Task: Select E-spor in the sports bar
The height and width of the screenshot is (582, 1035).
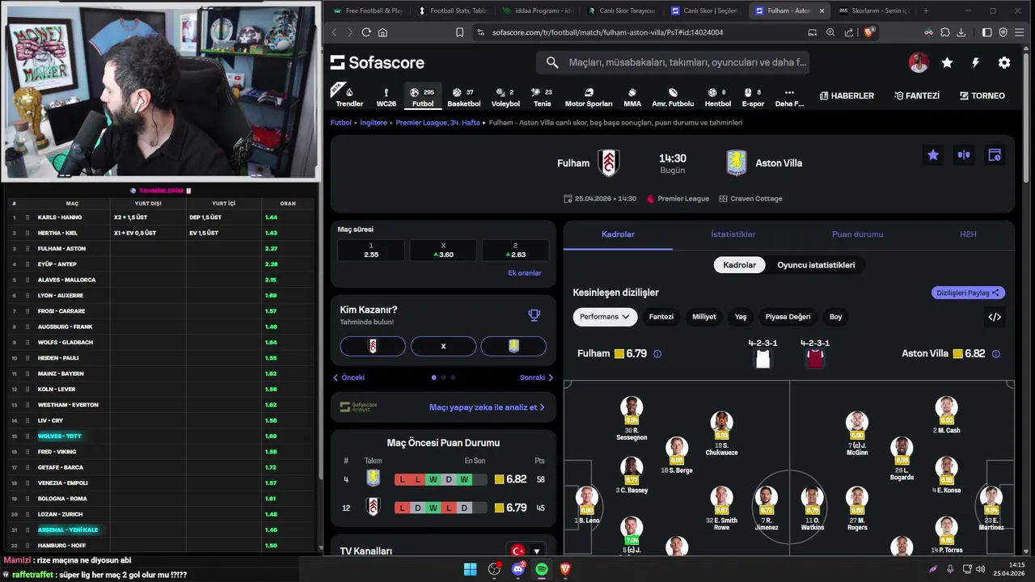Action: (753, 97)
